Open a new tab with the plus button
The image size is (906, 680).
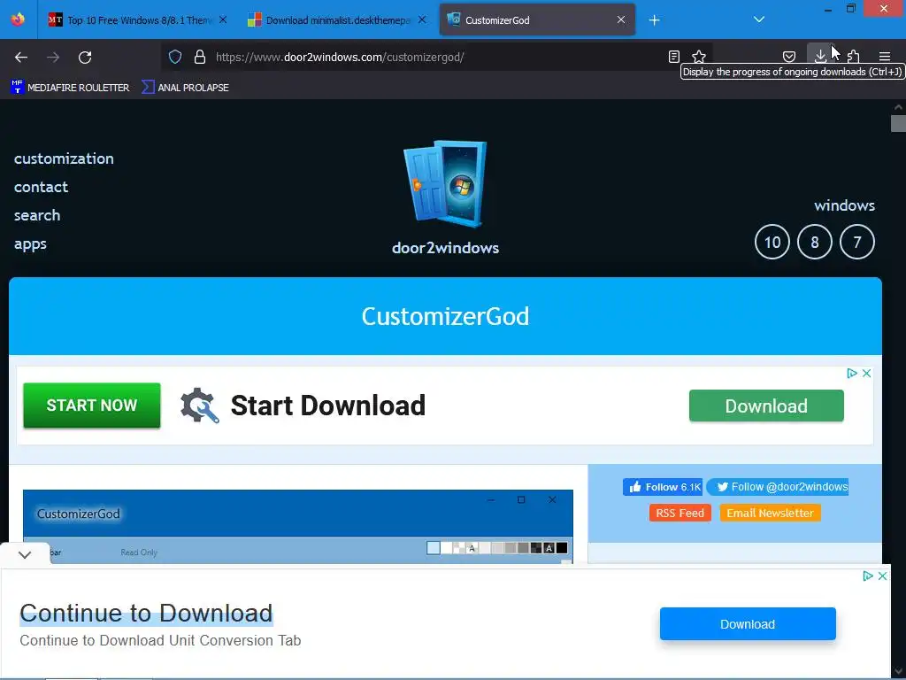(x=654, y=20)
